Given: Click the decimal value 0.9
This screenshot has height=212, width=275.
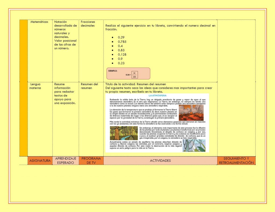Looking at the screenshot, I should tap(120, 59).
